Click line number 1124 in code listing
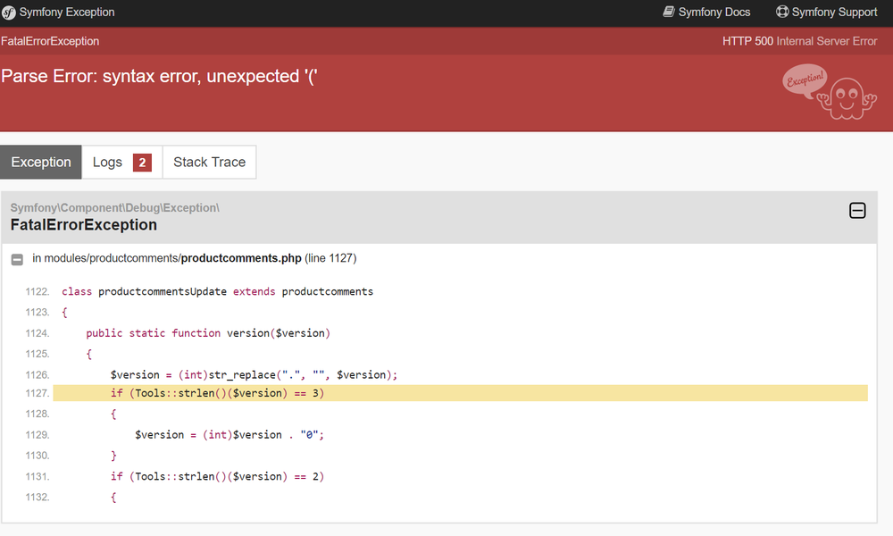 click(38, 333)
